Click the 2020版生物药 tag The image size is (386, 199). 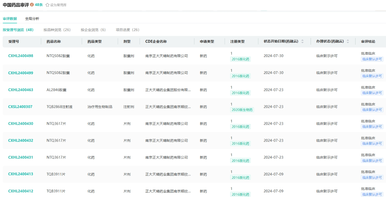(x=242, y=110)
